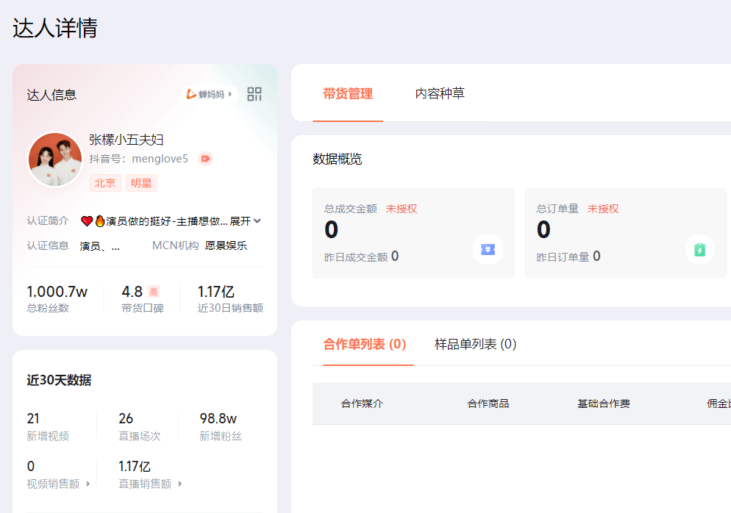
Task: Open the 合作单列表 tab
Action: click(365, 344)
